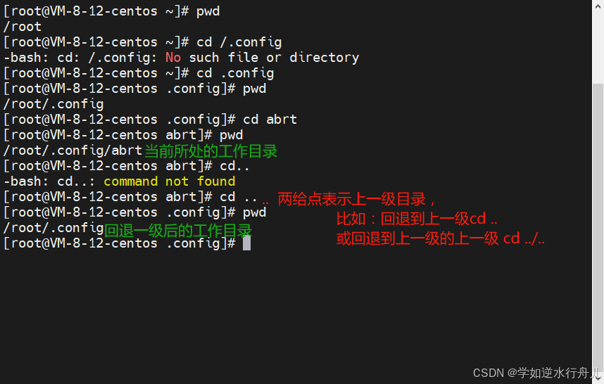This screenshot has width=604, height=384.
Task: Click the 'cd..' mistyped command
Action: [x=234, y=166]
